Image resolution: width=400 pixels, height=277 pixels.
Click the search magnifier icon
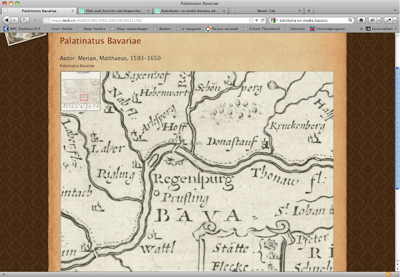[x=349, y=20]
